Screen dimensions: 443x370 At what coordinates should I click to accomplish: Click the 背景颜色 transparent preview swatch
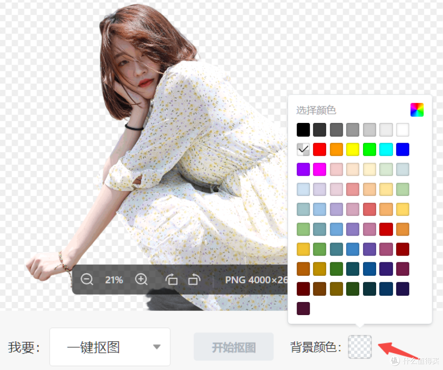(x=360, y=347)
